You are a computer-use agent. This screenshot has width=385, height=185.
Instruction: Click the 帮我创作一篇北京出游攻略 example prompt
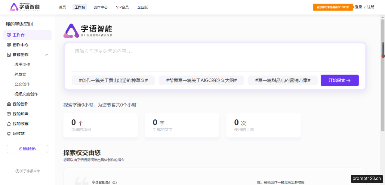pos(281,182)
